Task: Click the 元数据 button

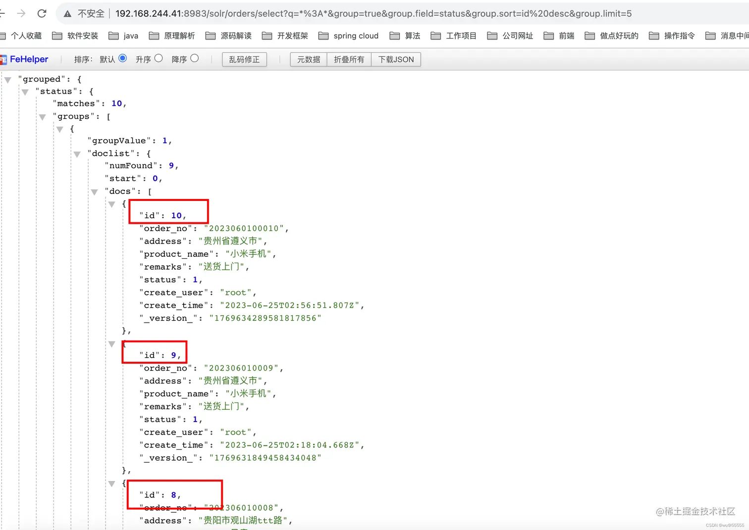Action: (309, 59)
